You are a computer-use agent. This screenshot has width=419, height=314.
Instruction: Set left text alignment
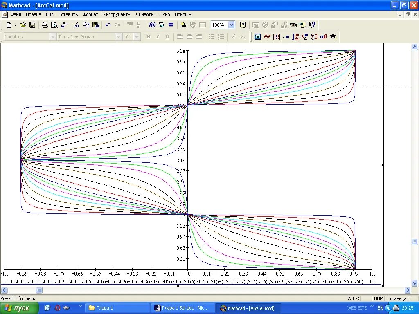pos(180,37)
